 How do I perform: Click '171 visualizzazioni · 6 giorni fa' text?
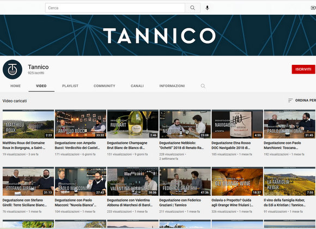click(x=75, y=154)
